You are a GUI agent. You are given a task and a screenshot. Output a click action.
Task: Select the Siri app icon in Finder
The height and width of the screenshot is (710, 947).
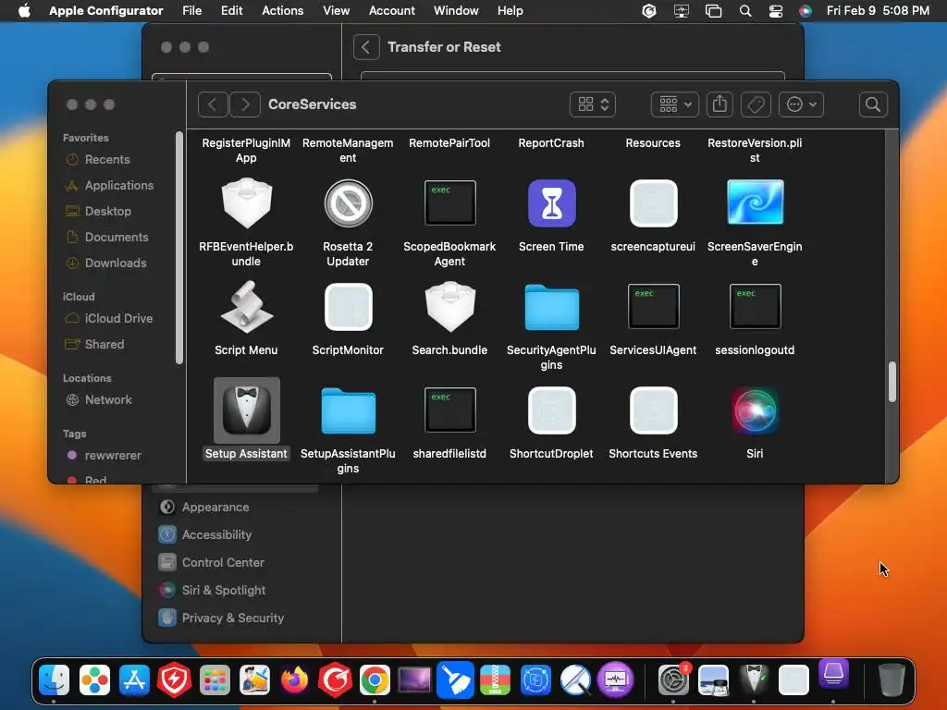coord(755,410)
